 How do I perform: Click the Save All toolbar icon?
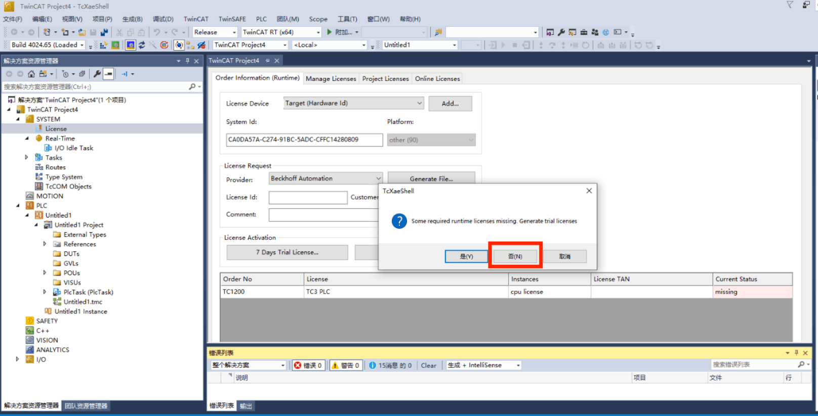point(104,32)
